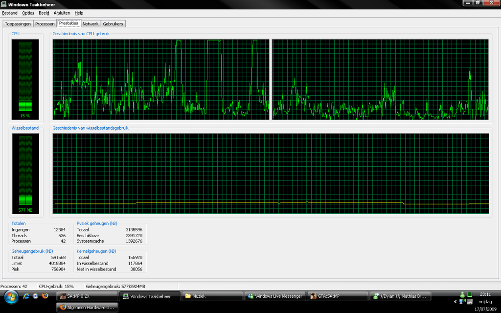Launch Windows Media Player from quick launch
The width and height of the screenshot is (501, 313).
click(35, 296)
